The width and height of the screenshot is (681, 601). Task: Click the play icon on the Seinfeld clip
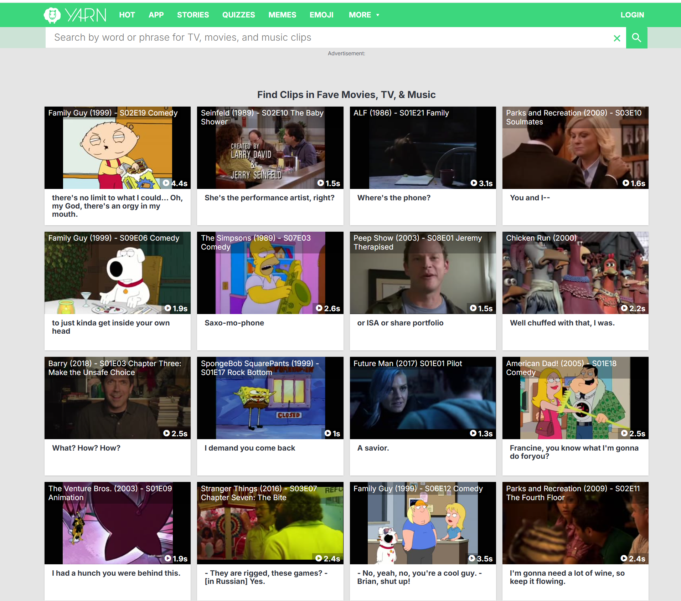[321, 183]
